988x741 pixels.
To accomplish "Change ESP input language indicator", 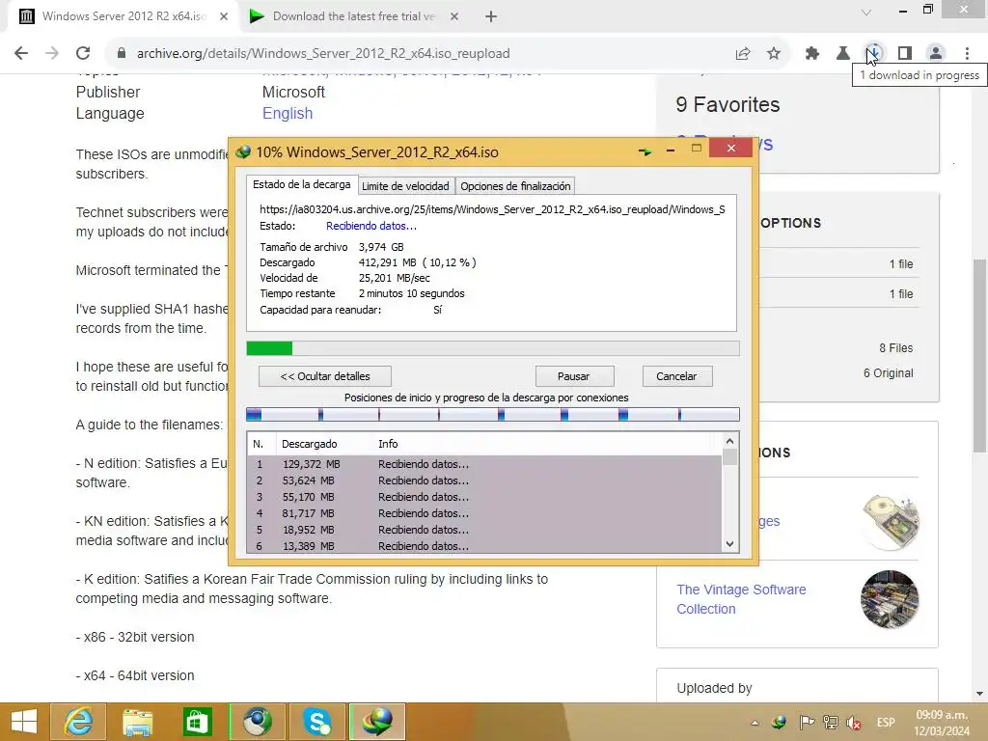I will [x=886, y=723].
